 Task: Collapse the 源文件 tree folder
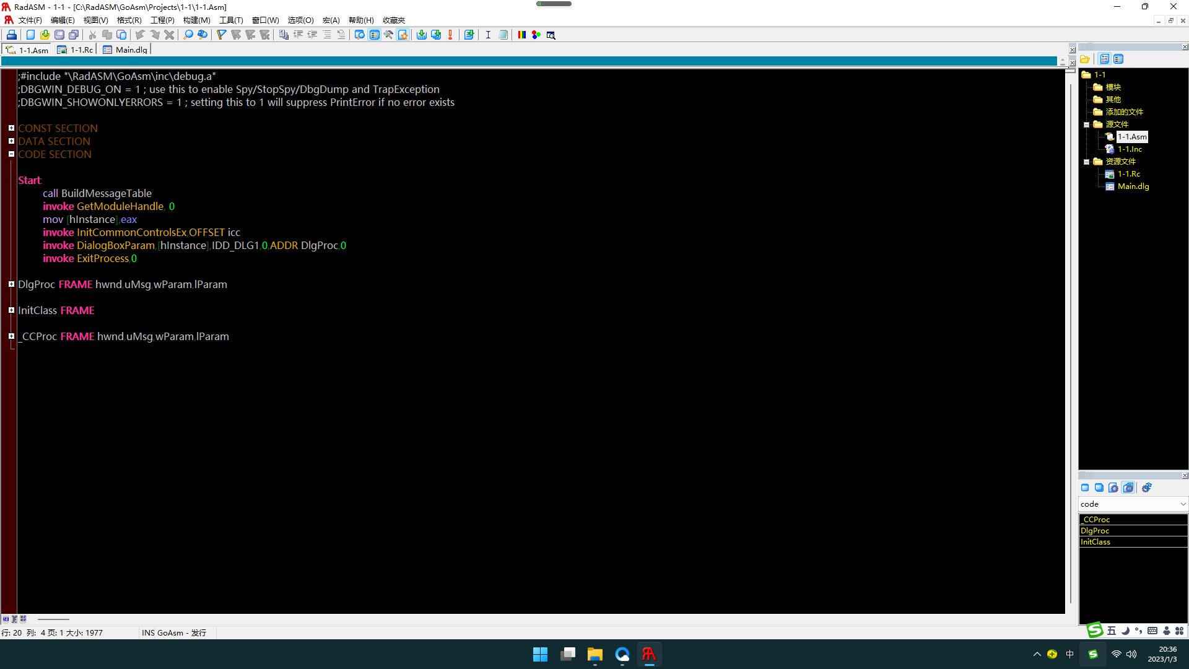click(x=1086, y=125)
